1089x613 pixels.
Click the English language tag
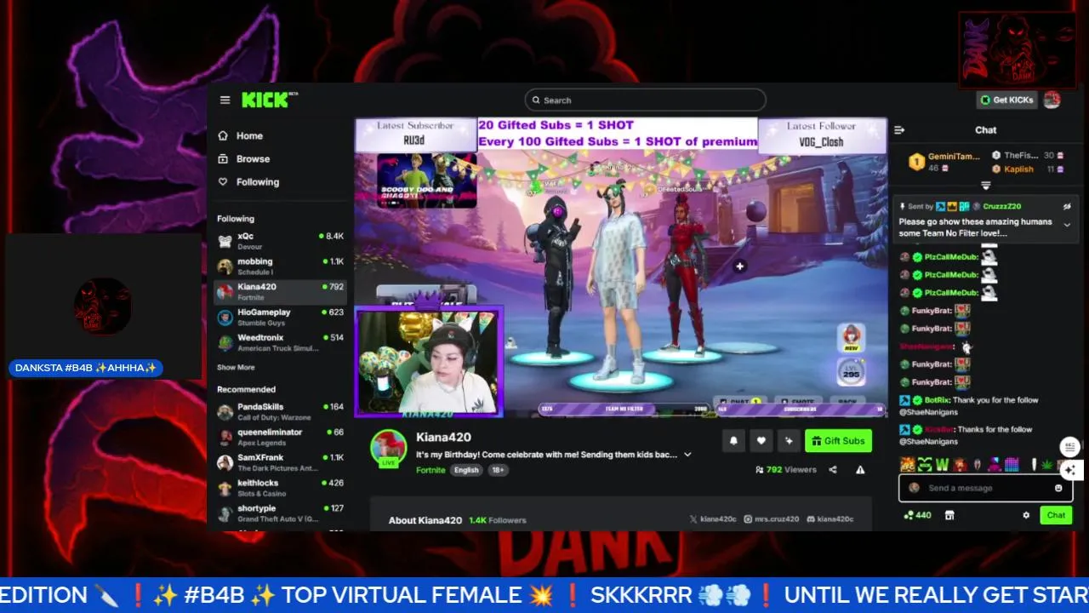click(466, 470)
